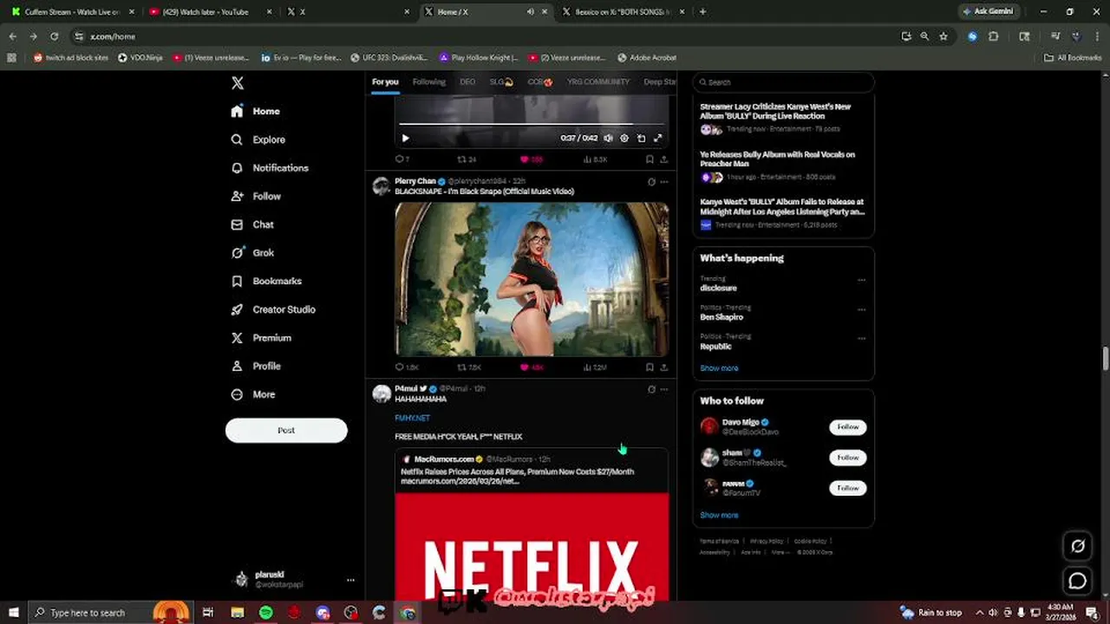
Task: Open the Adobe Acrobat bookmark
Action: pyautogui.click(x=647, y=58)
